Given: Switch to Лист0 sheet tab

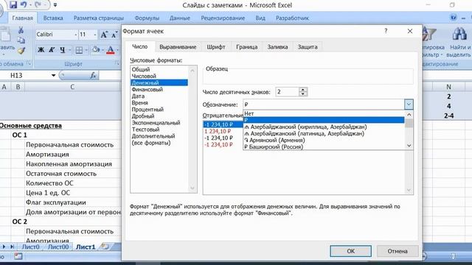Looking at the screenshot, I should pos(31,247).
